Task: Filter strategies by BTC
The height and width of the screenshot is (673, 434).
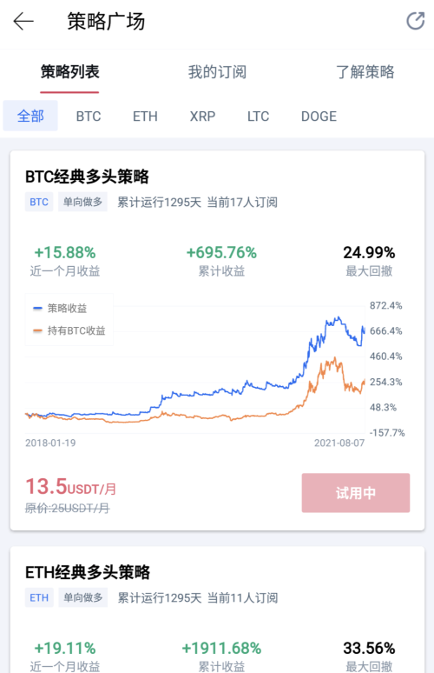Action: pos(89,117)
